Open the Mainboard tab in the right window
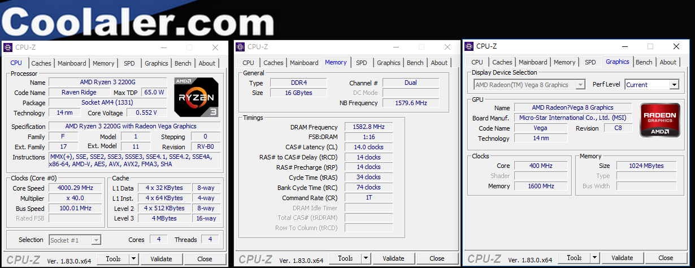Viewport: 695px width, 268px height. (533, 62)
